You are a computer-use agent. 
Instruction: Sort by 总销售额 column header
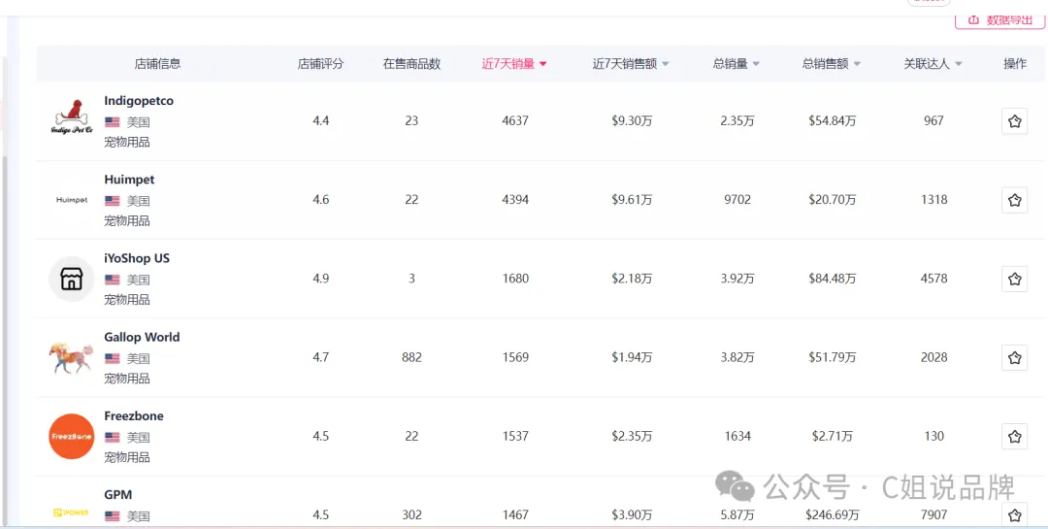coord(832,64)
